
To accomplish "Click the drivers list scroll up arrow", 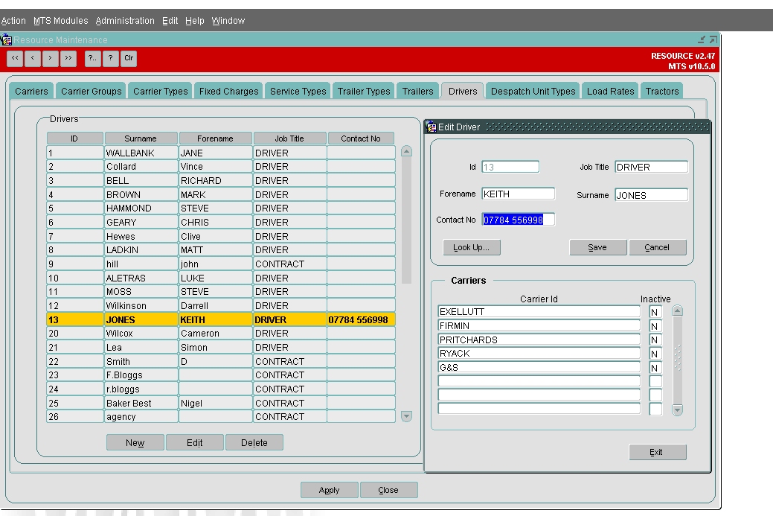I will (406, 151).
